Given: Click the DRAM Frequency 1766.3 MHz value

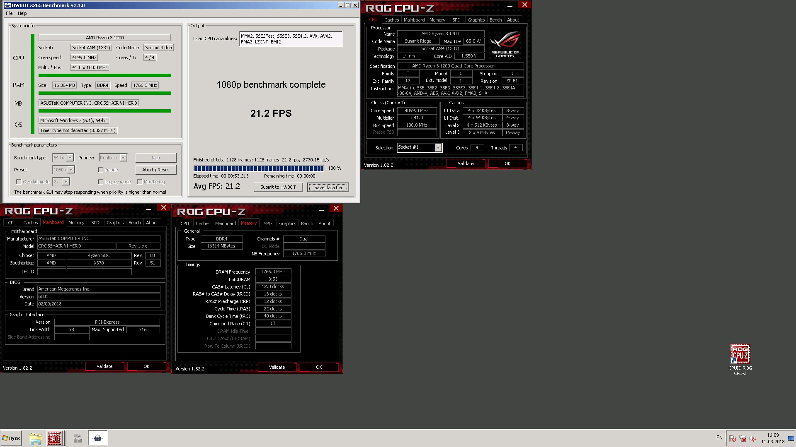Looking at the screenshot, I should pos(273,272).
